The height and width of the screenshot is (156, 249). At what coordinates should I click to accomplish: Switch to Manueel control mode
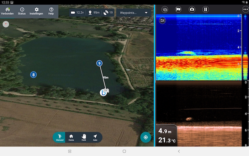(x=59, y=137)
